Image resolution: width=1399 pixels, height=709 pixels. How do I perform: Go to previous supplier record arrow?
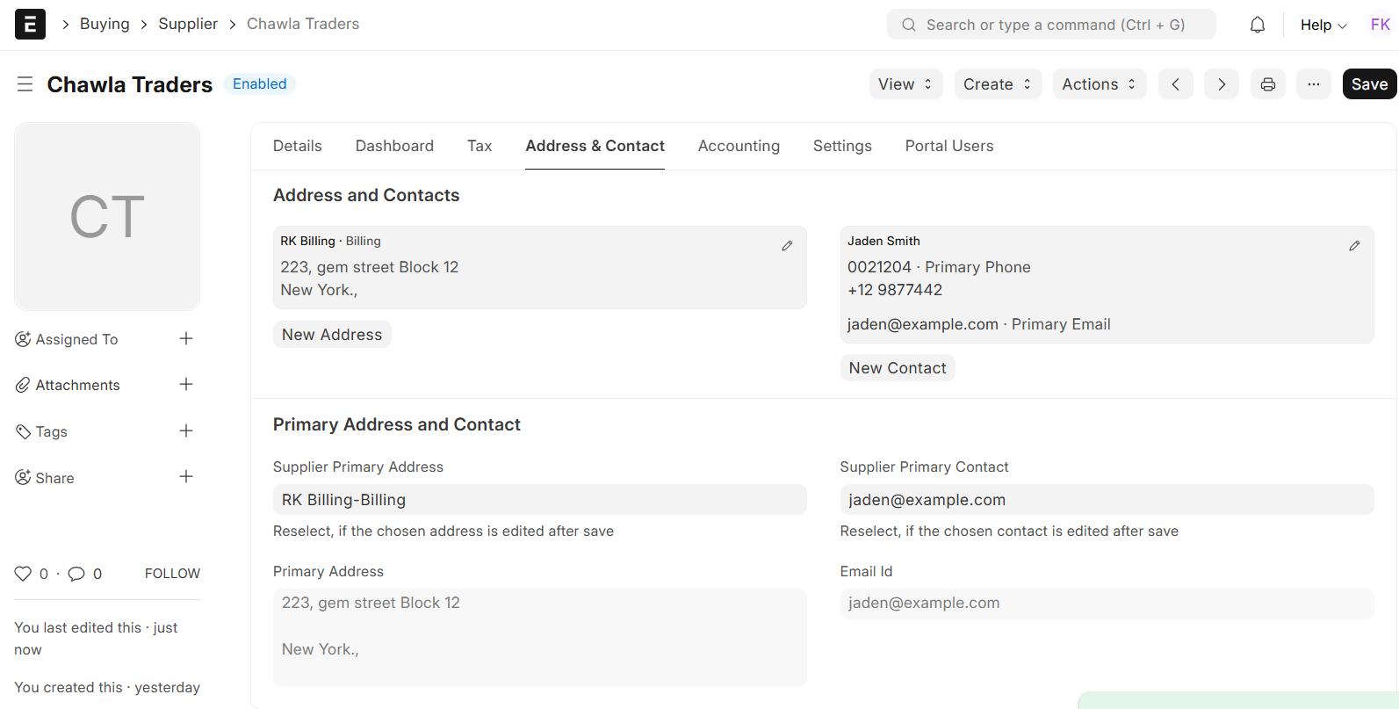pyautogui.click(x=1175, y=84)
